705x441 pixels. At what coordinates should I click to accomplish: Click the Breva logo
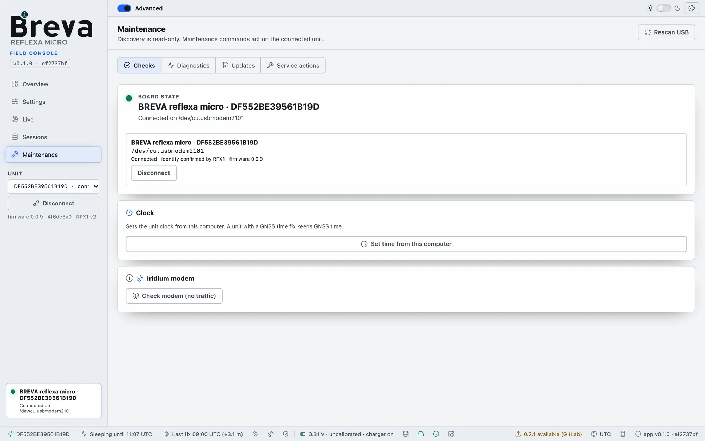coord(51,28)
